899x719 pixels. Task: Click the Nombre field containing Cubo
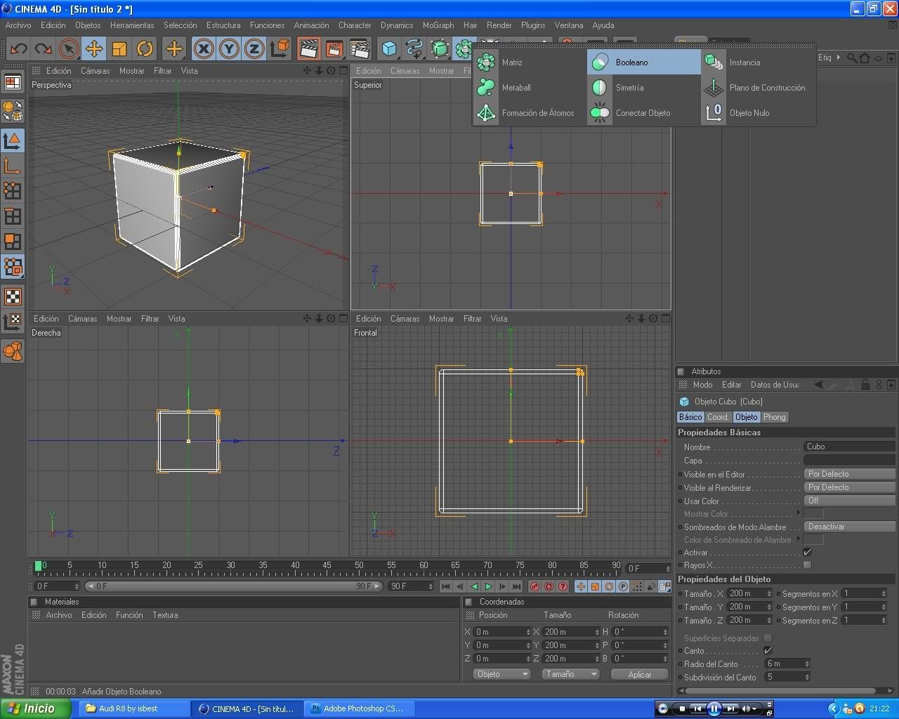point(849,447)
